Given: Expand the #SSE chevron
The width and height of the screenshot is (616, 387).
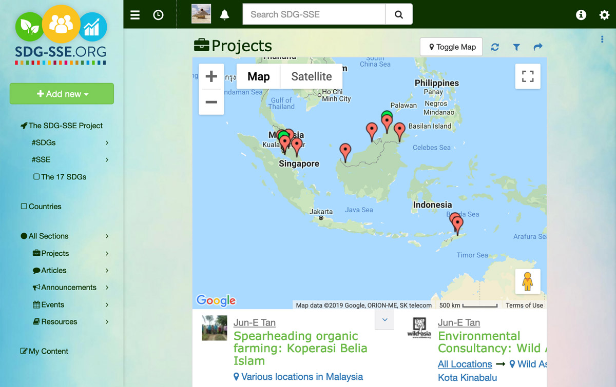Looking at the screenshot, I should tap(107, 160).
